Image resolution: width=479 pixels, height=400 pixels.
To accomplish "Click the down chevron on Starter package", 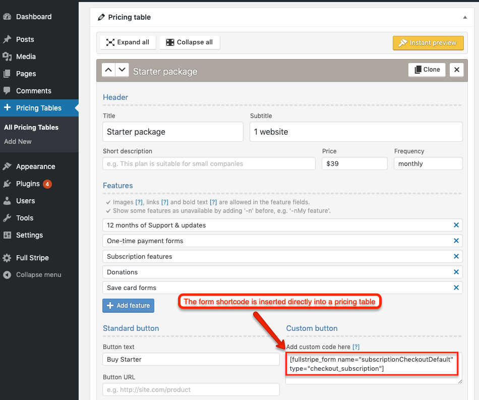I will (x=121, y=69).
